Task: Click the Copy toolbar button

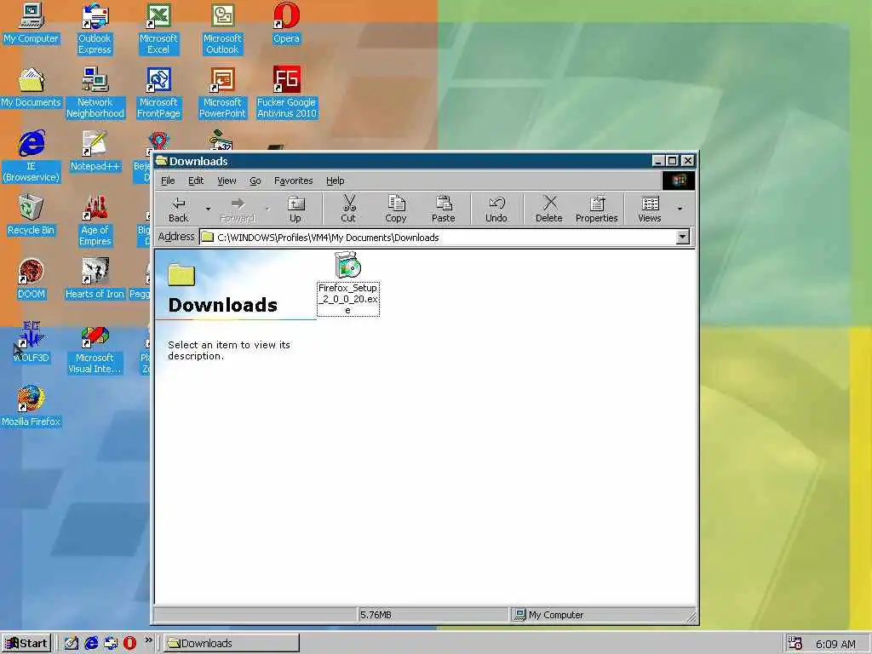Action: pyautogui.click(x=396, y=209)
